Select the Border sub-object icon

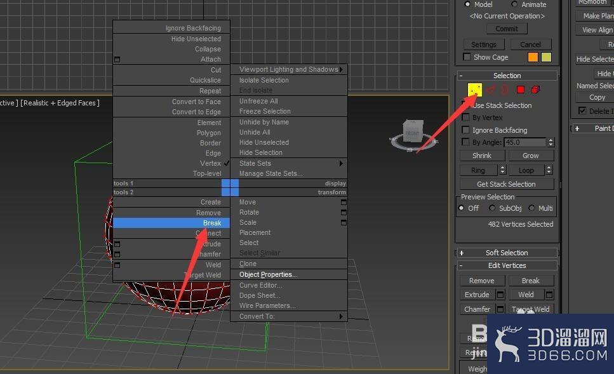[x=504, y=90]
